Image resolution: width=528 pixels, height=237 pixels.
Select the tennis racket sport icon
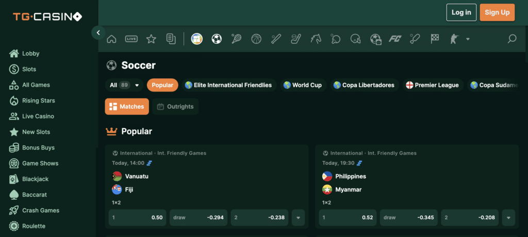pyautogui.click(x=236, y=39)
